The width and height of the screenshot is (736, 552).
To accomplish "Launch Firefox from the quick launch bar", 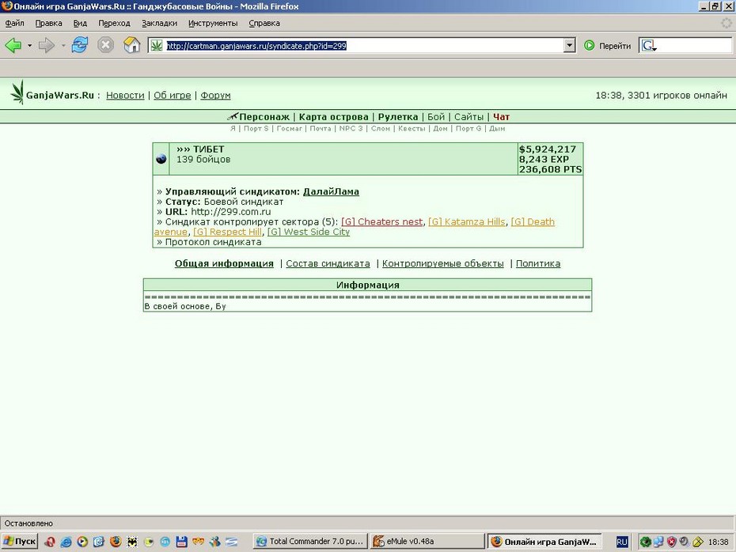I will click(116, 542).
